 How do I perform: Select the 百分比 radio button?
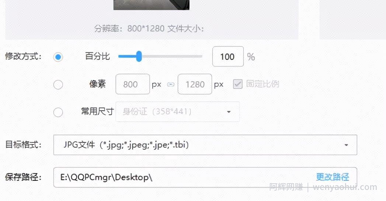click(x=58, y=57)
